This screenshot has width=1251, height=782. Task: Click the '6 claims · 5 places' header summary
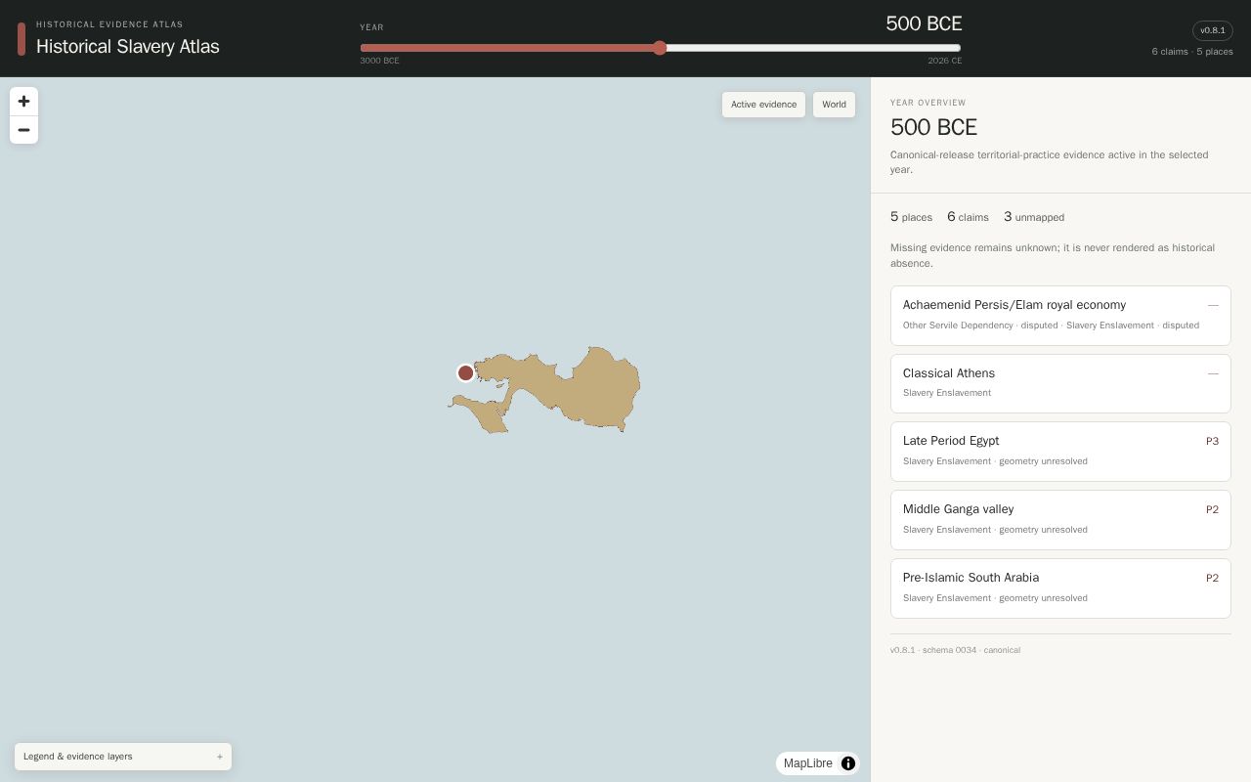point(1192,51)
